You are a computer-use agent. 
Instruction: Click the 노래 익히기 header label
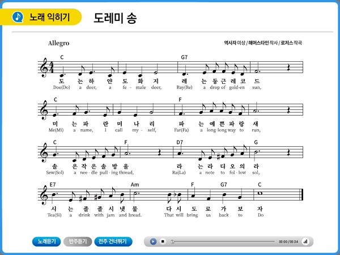[x=50, y=17]
